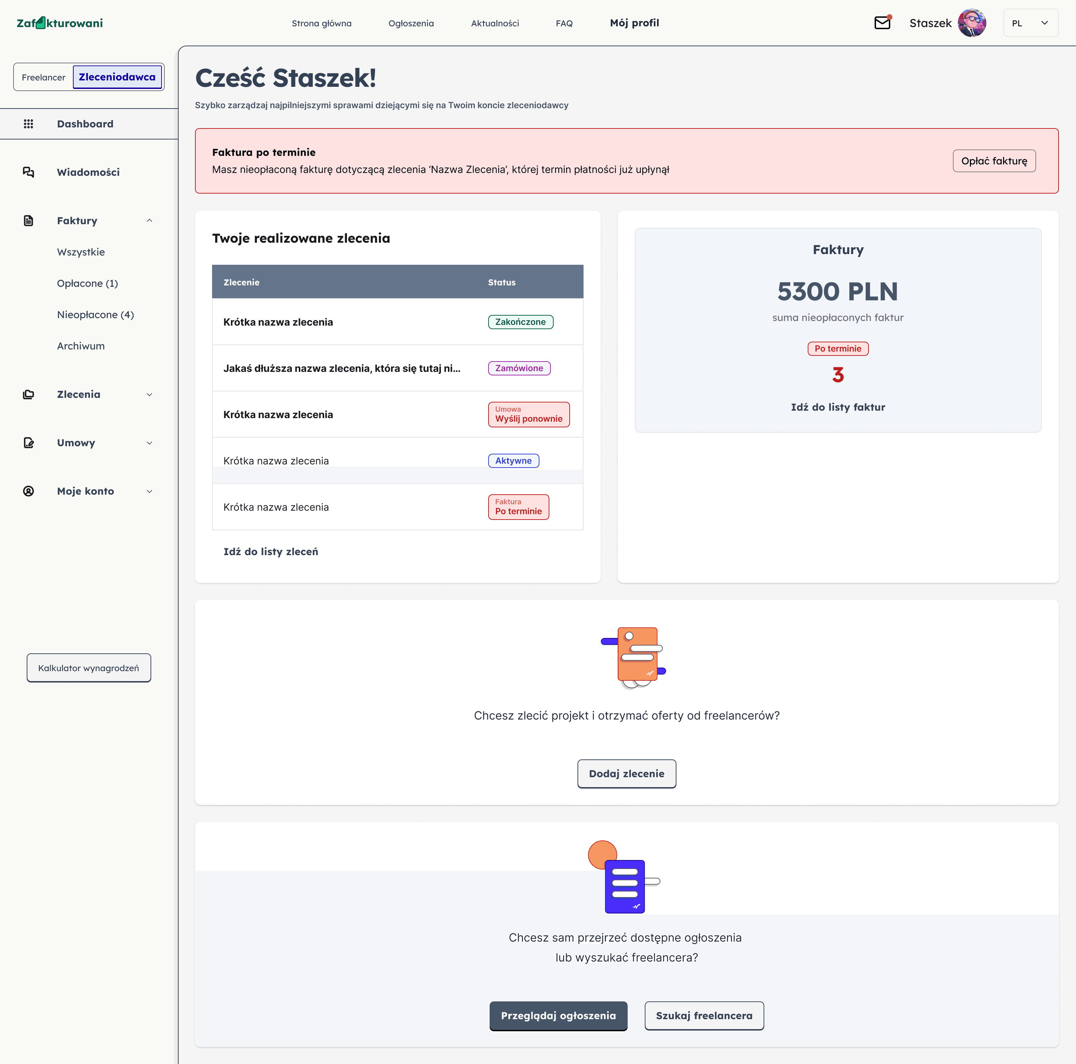Screen dimensions: 1076x1064
Task: Click the 5300 PLN unpaid total
Action: tap(838, 292)
